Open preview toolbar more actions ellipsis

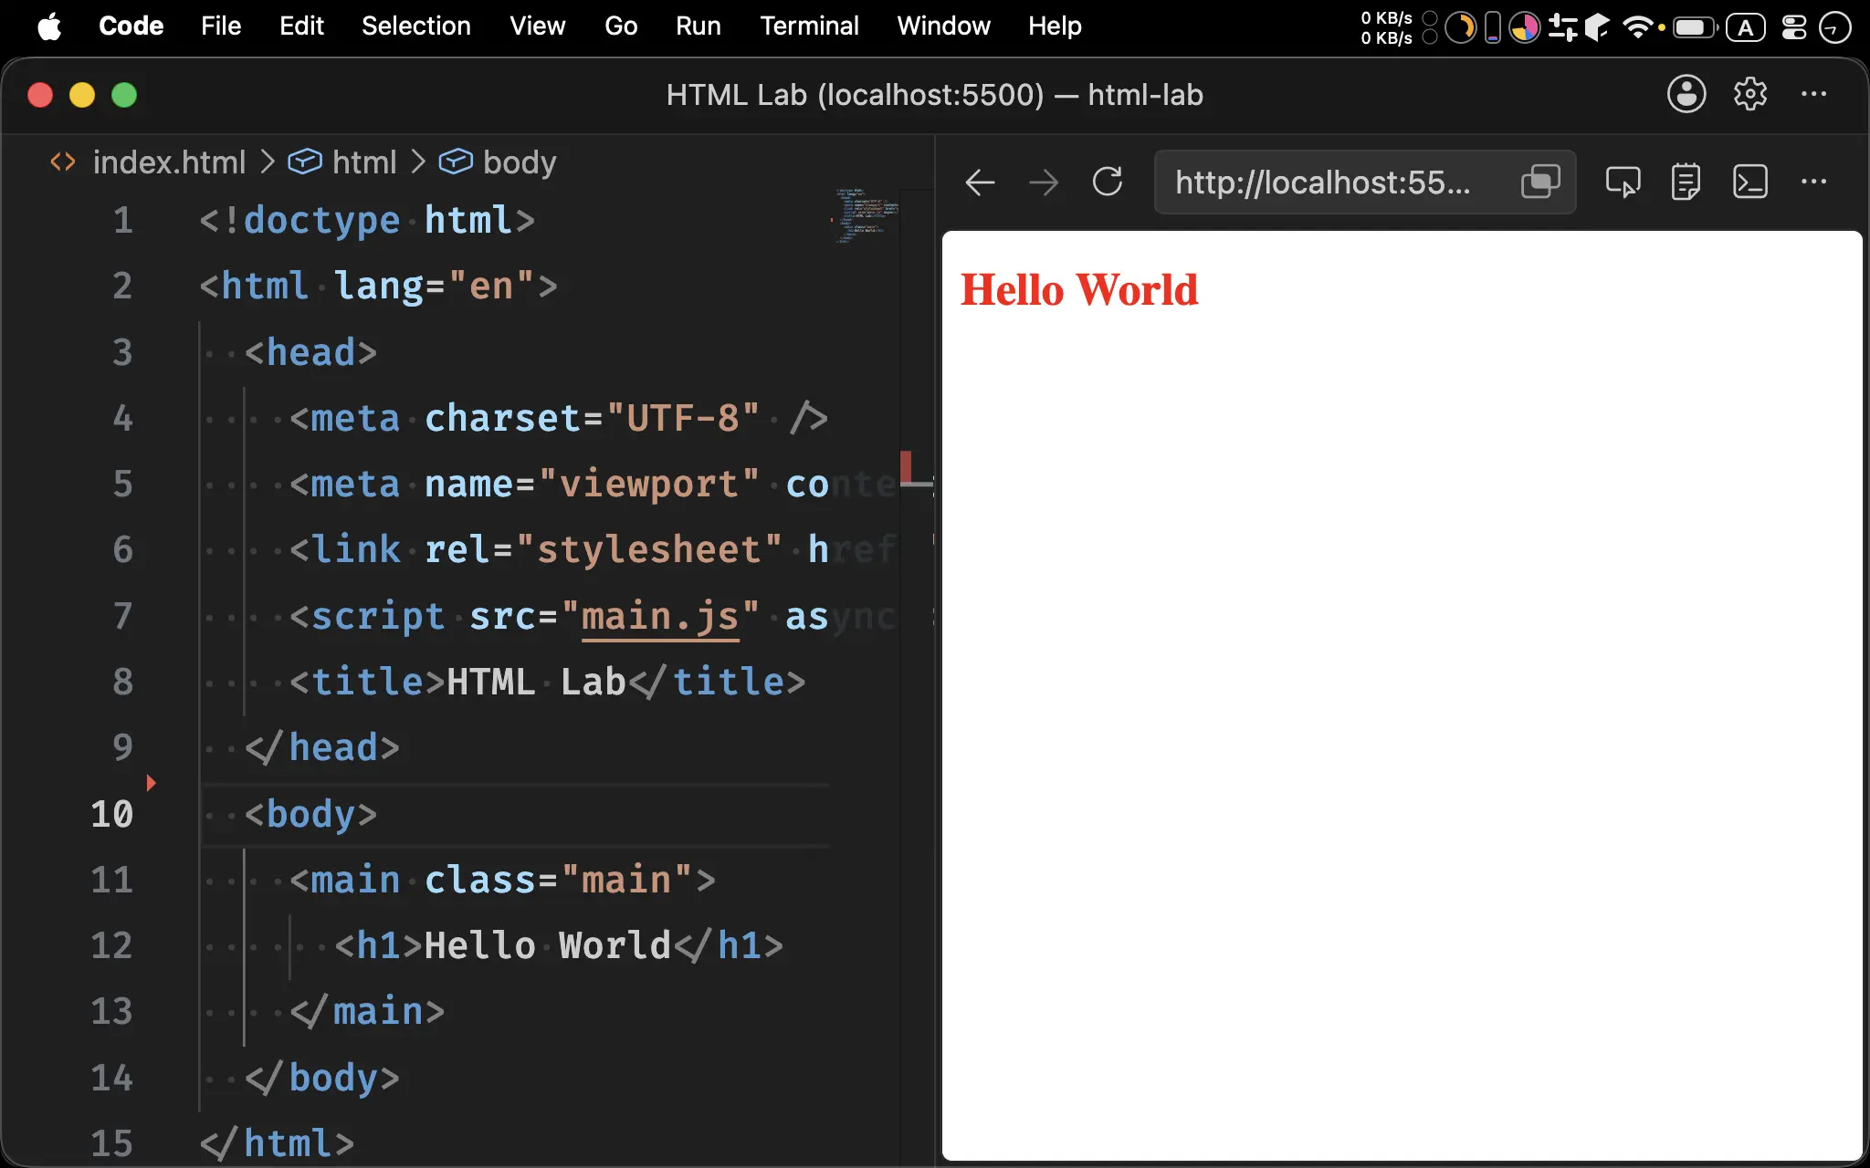pyautogui.click(x=1813, y=182)
